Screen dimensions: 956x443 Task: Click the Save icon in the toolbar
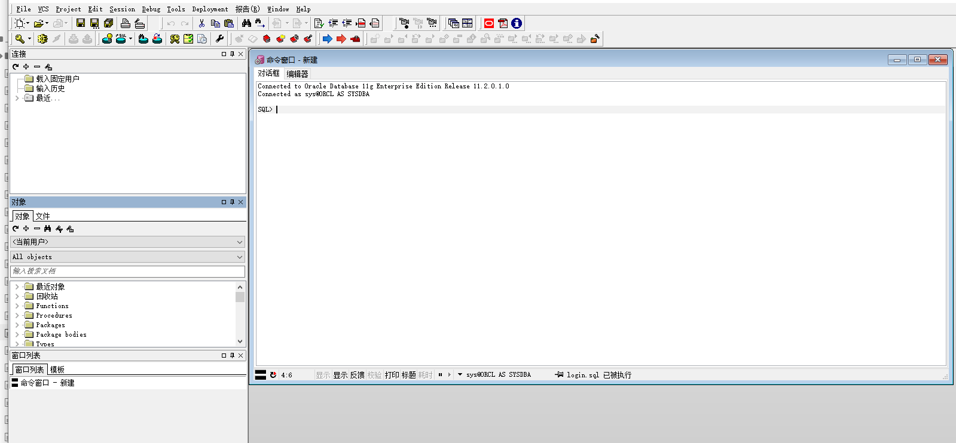coord(81,23)
